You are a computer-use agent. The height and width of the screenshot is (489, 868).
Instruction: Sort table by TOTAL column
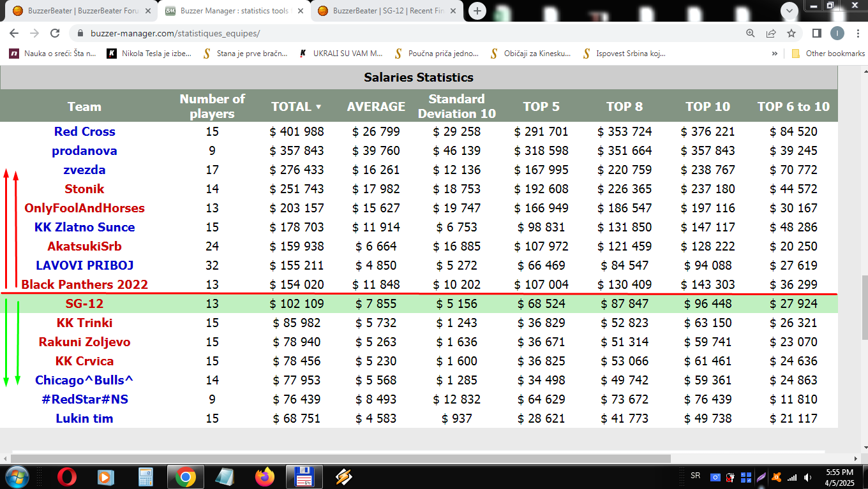pos(296,106)
